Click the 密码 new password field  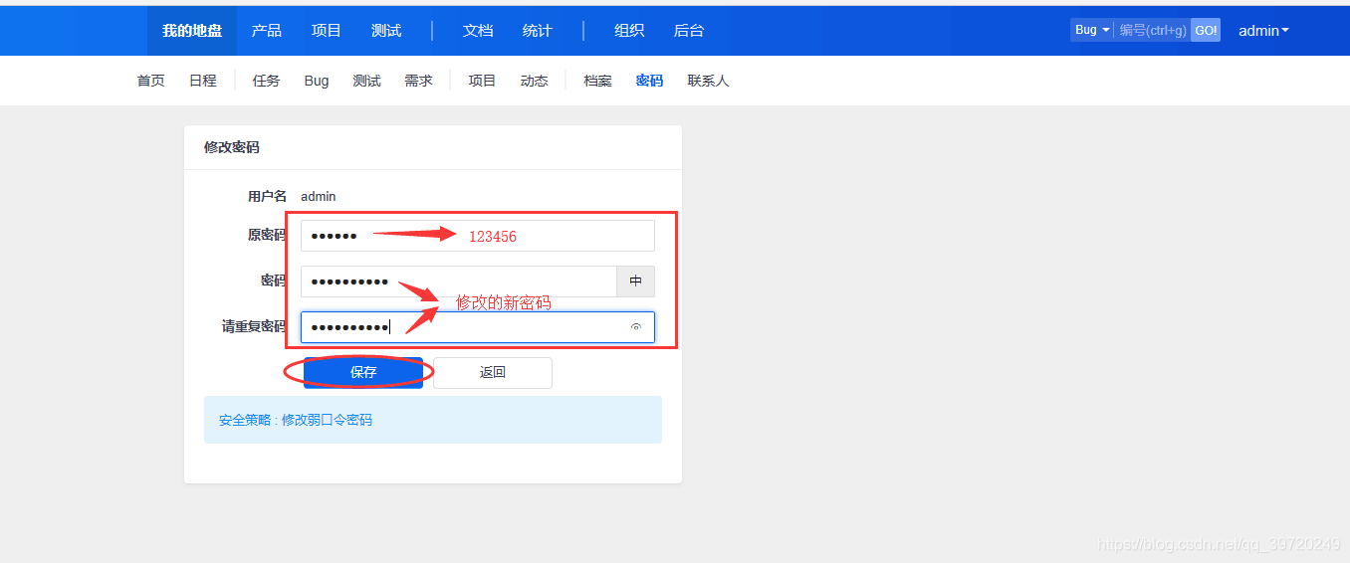[x=459, y=281]
